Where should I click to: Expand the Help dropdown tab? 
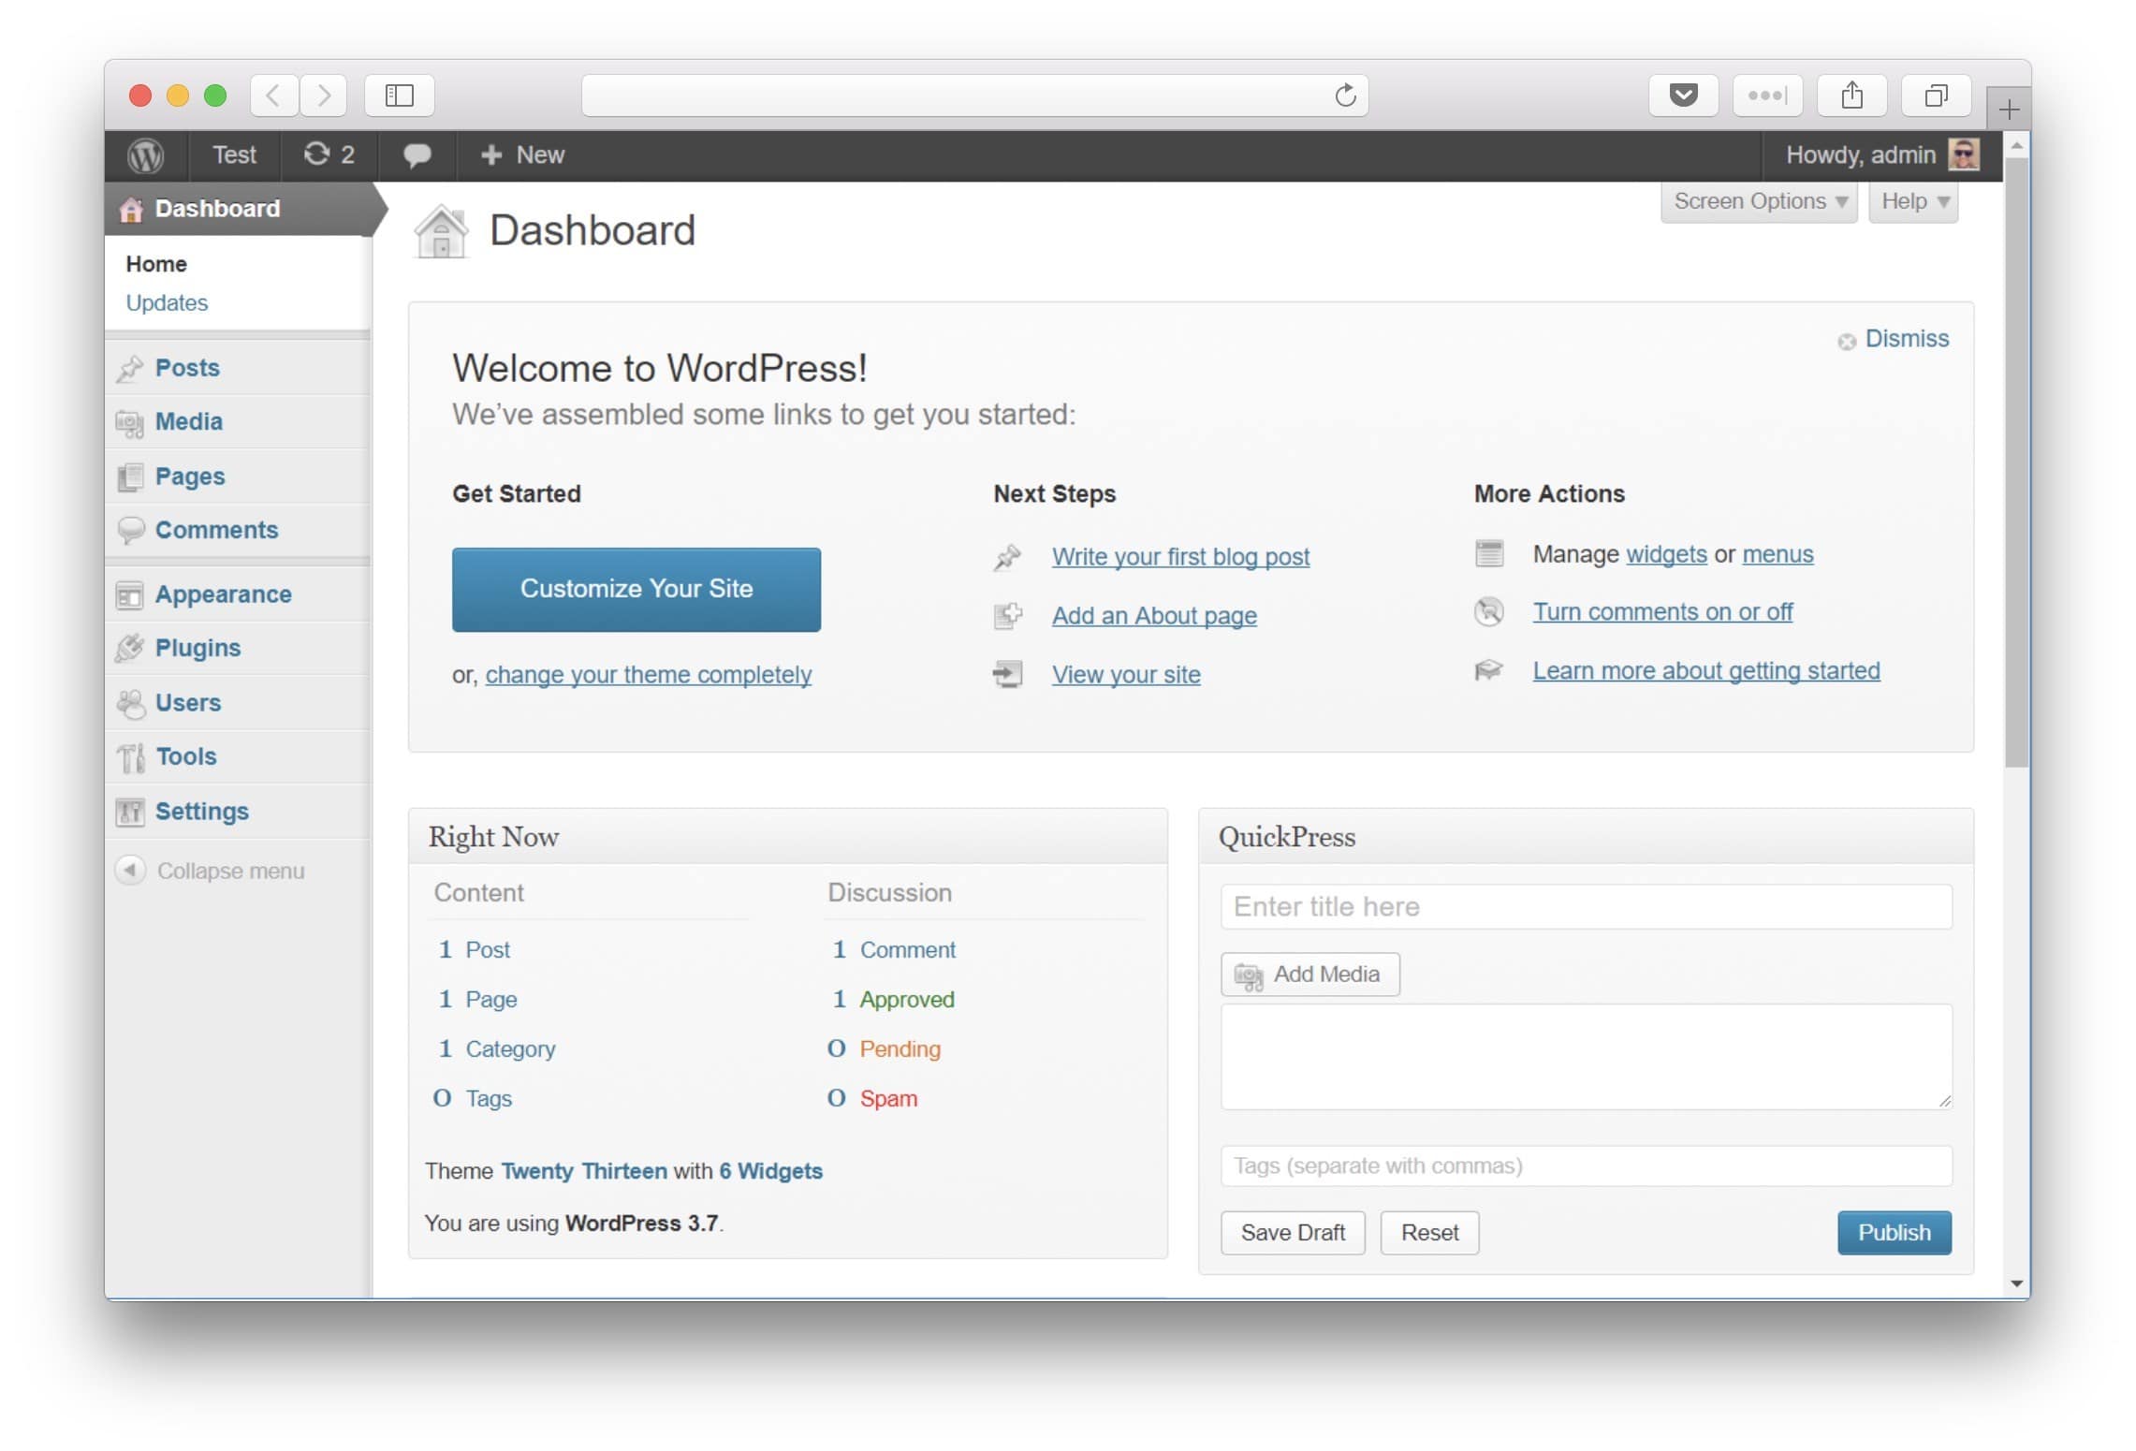[1913, 201]
